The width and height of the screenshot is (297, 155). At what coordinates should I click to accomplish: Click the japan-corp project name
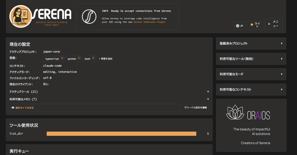click(x=52, y=52)
